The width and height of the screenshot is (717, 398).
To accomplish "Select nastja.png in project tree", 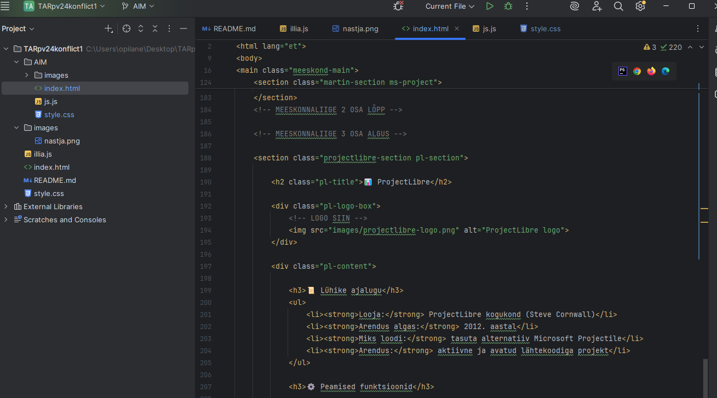I will click(62, 141).
